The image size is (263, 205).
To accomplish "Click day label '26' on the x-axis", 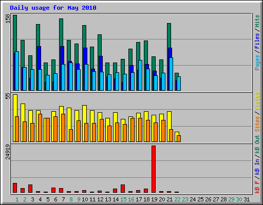I will 208,199.
